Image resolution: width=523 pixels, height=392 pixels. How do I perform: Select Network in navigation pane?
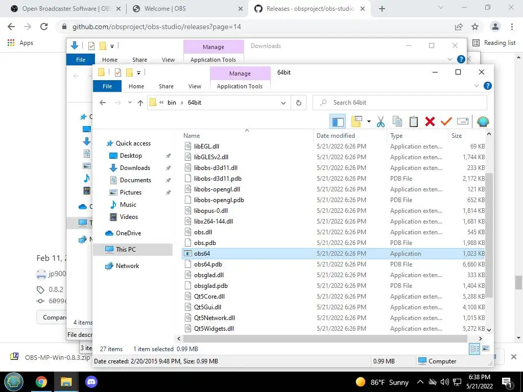coord(127,266)
